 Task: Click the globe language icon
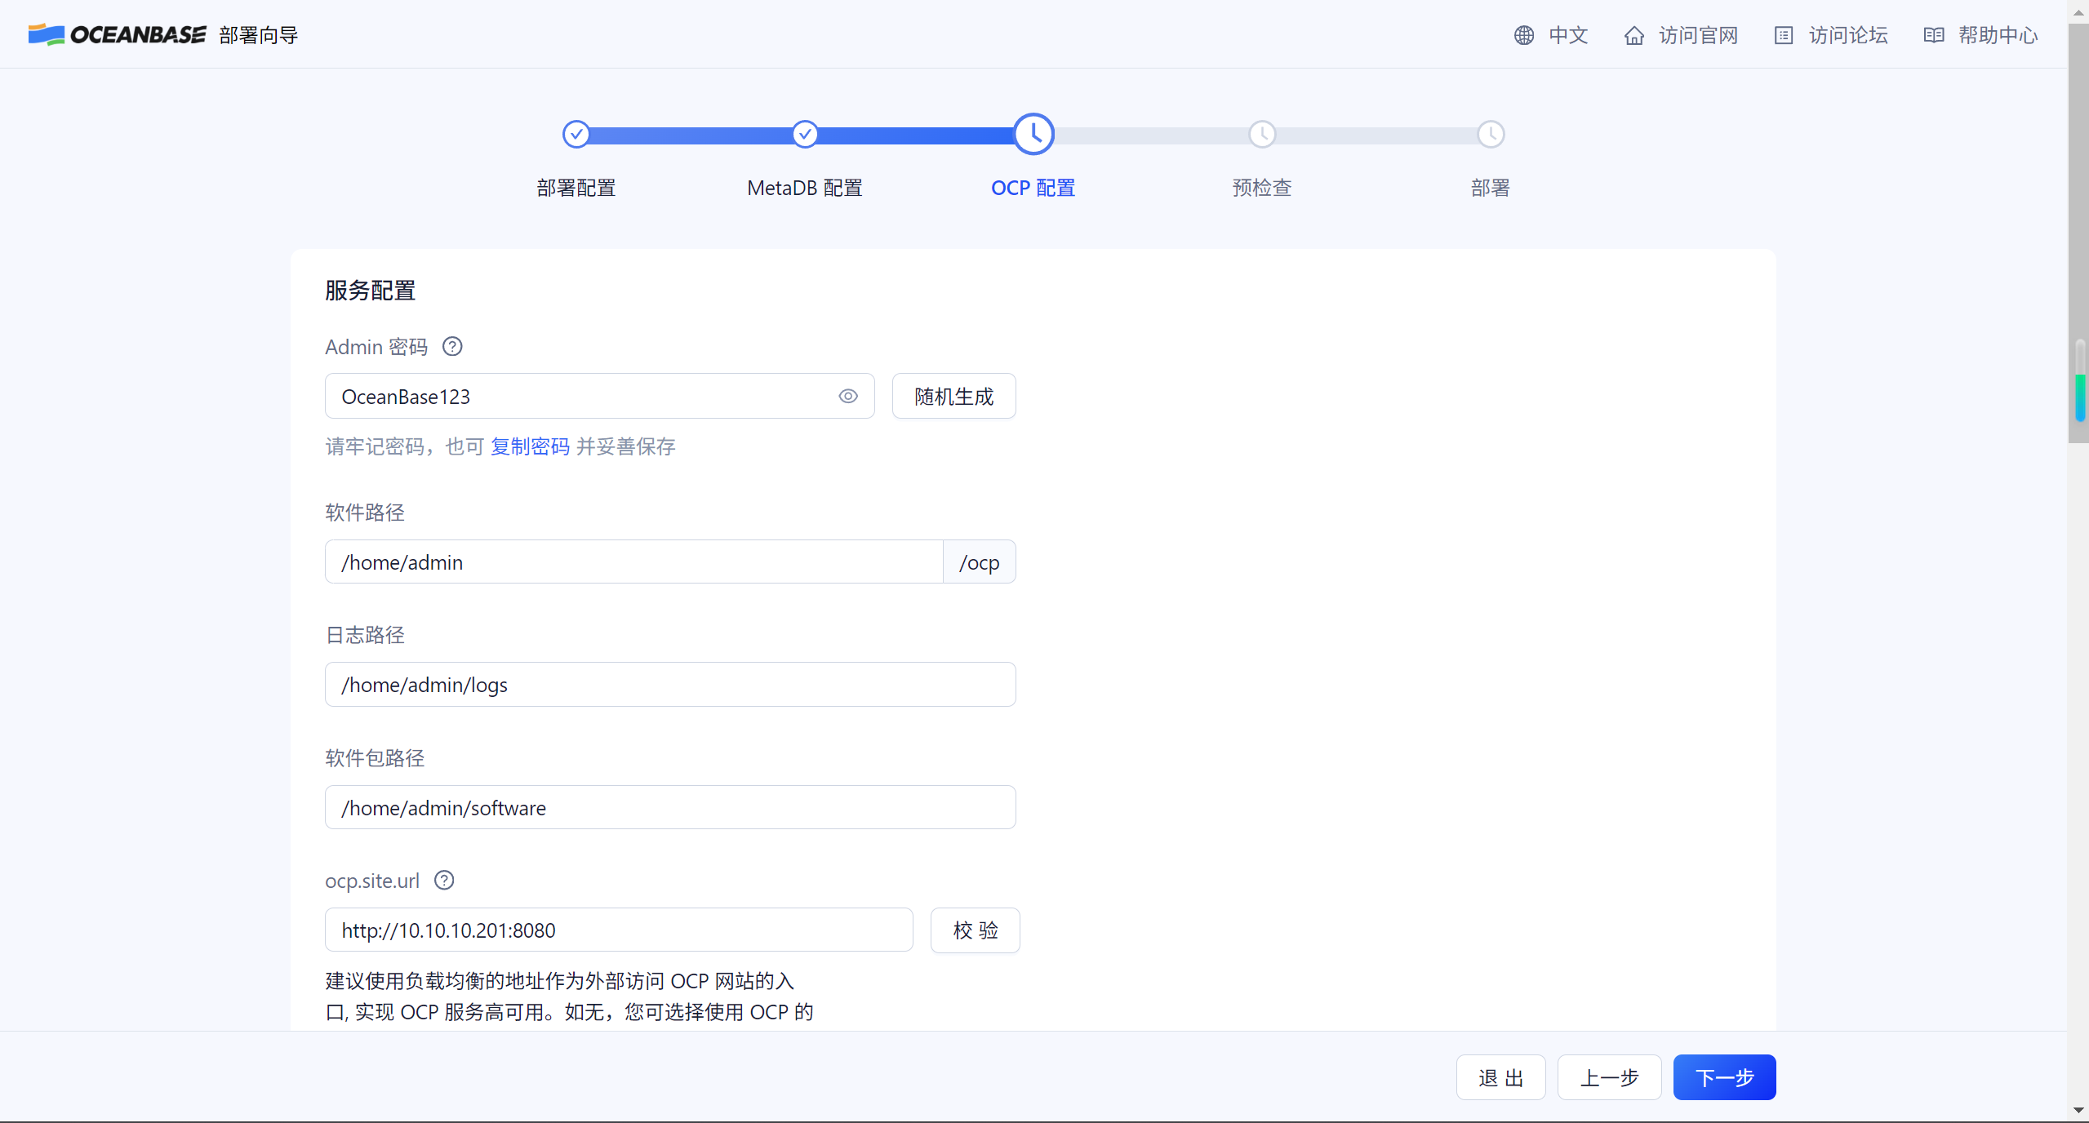coord(1523,35)
